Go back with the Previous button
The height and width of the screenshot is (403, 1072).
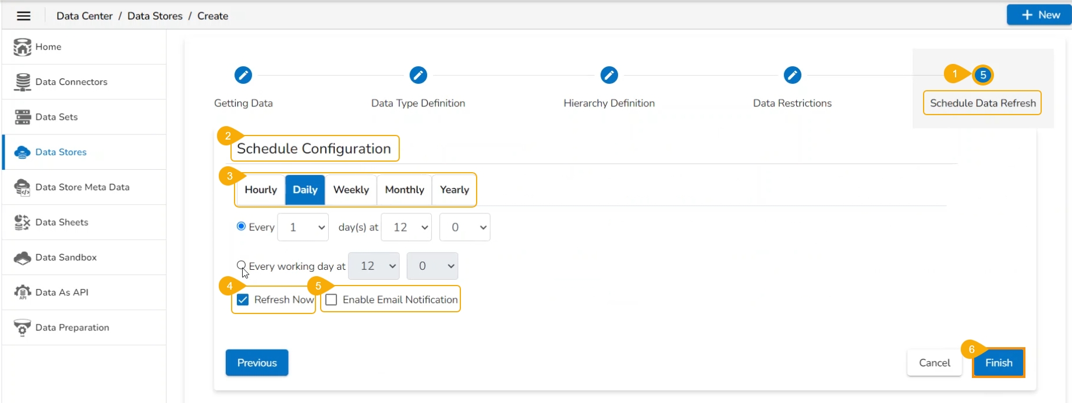click(x=257, y=363)
